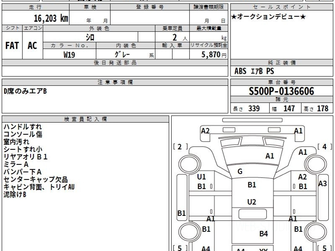Image resolution: width=335 pixels, height=251 pixels.
Task: Click the ★オークションデビュー★ sales note
Action: [x=269, y=17]
